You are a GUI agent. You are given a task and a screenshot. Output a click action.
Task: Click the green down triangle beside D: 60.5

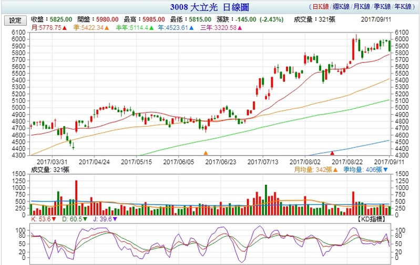pyautogui.click(x=85, y=219)
